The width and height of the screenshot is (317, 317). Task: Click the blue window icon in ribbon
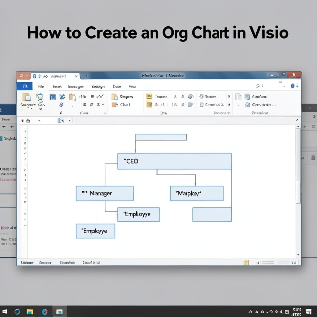click(53, 97)
